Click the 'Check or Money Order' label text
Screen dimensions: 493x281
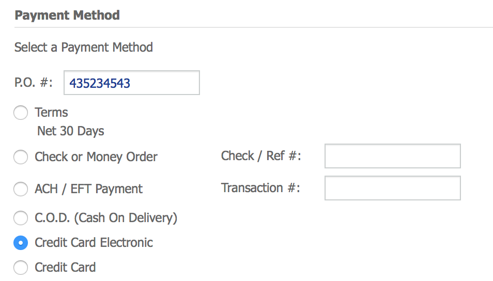click(x=96, y=157)
